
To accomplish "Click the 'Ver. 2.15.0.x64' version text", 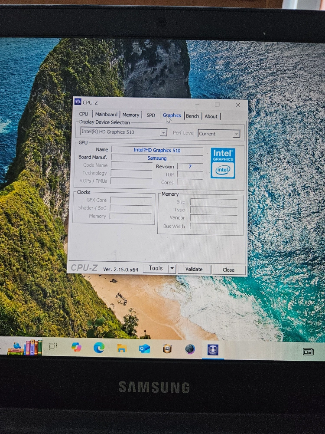I will (120, 270).
